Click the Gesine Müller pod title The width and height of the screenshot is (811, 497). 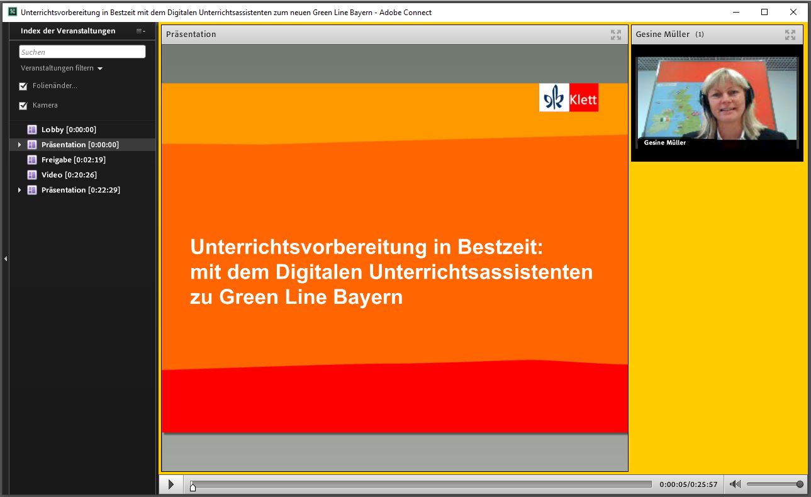click(x=663, y=35)
